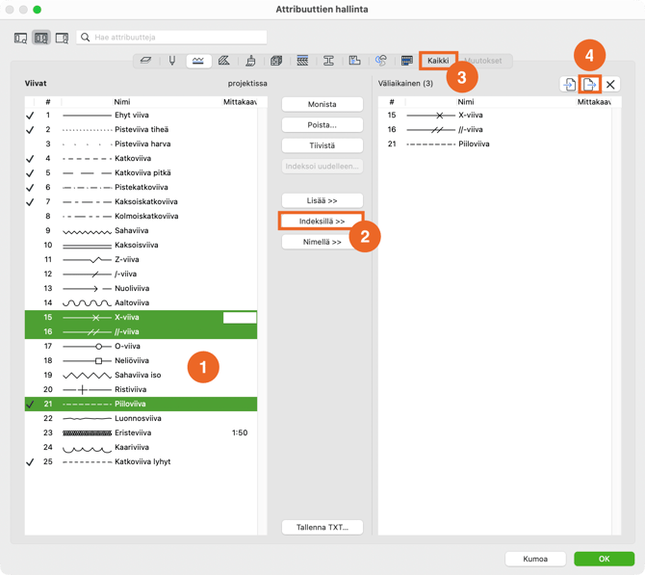This screenshot has width=645, height=575.
Task: Click the import attribute file icon
Action: click(569, 85)
